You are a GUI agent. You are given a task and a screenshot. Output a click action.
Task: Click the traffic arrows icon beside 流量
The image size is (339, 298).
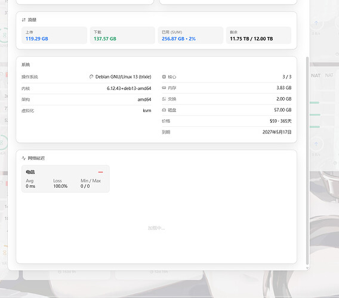[x=23, y=20]
